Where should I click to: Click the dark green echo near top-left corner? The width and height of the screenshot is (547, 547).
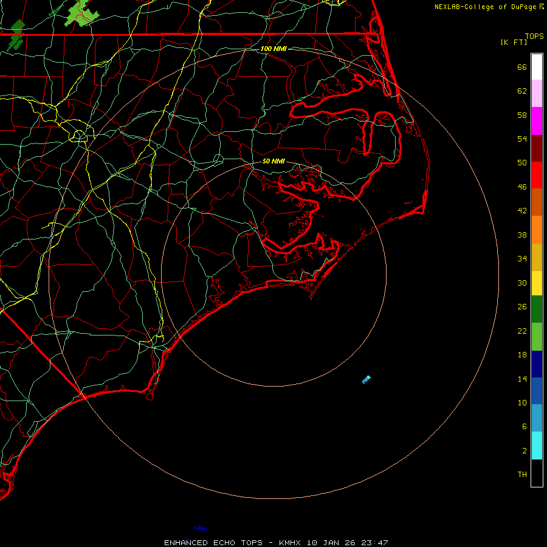(x=17, y=27)
